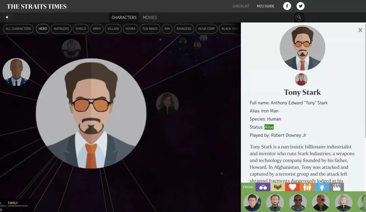Click the Tony Stark name heading

click(302, 92)
